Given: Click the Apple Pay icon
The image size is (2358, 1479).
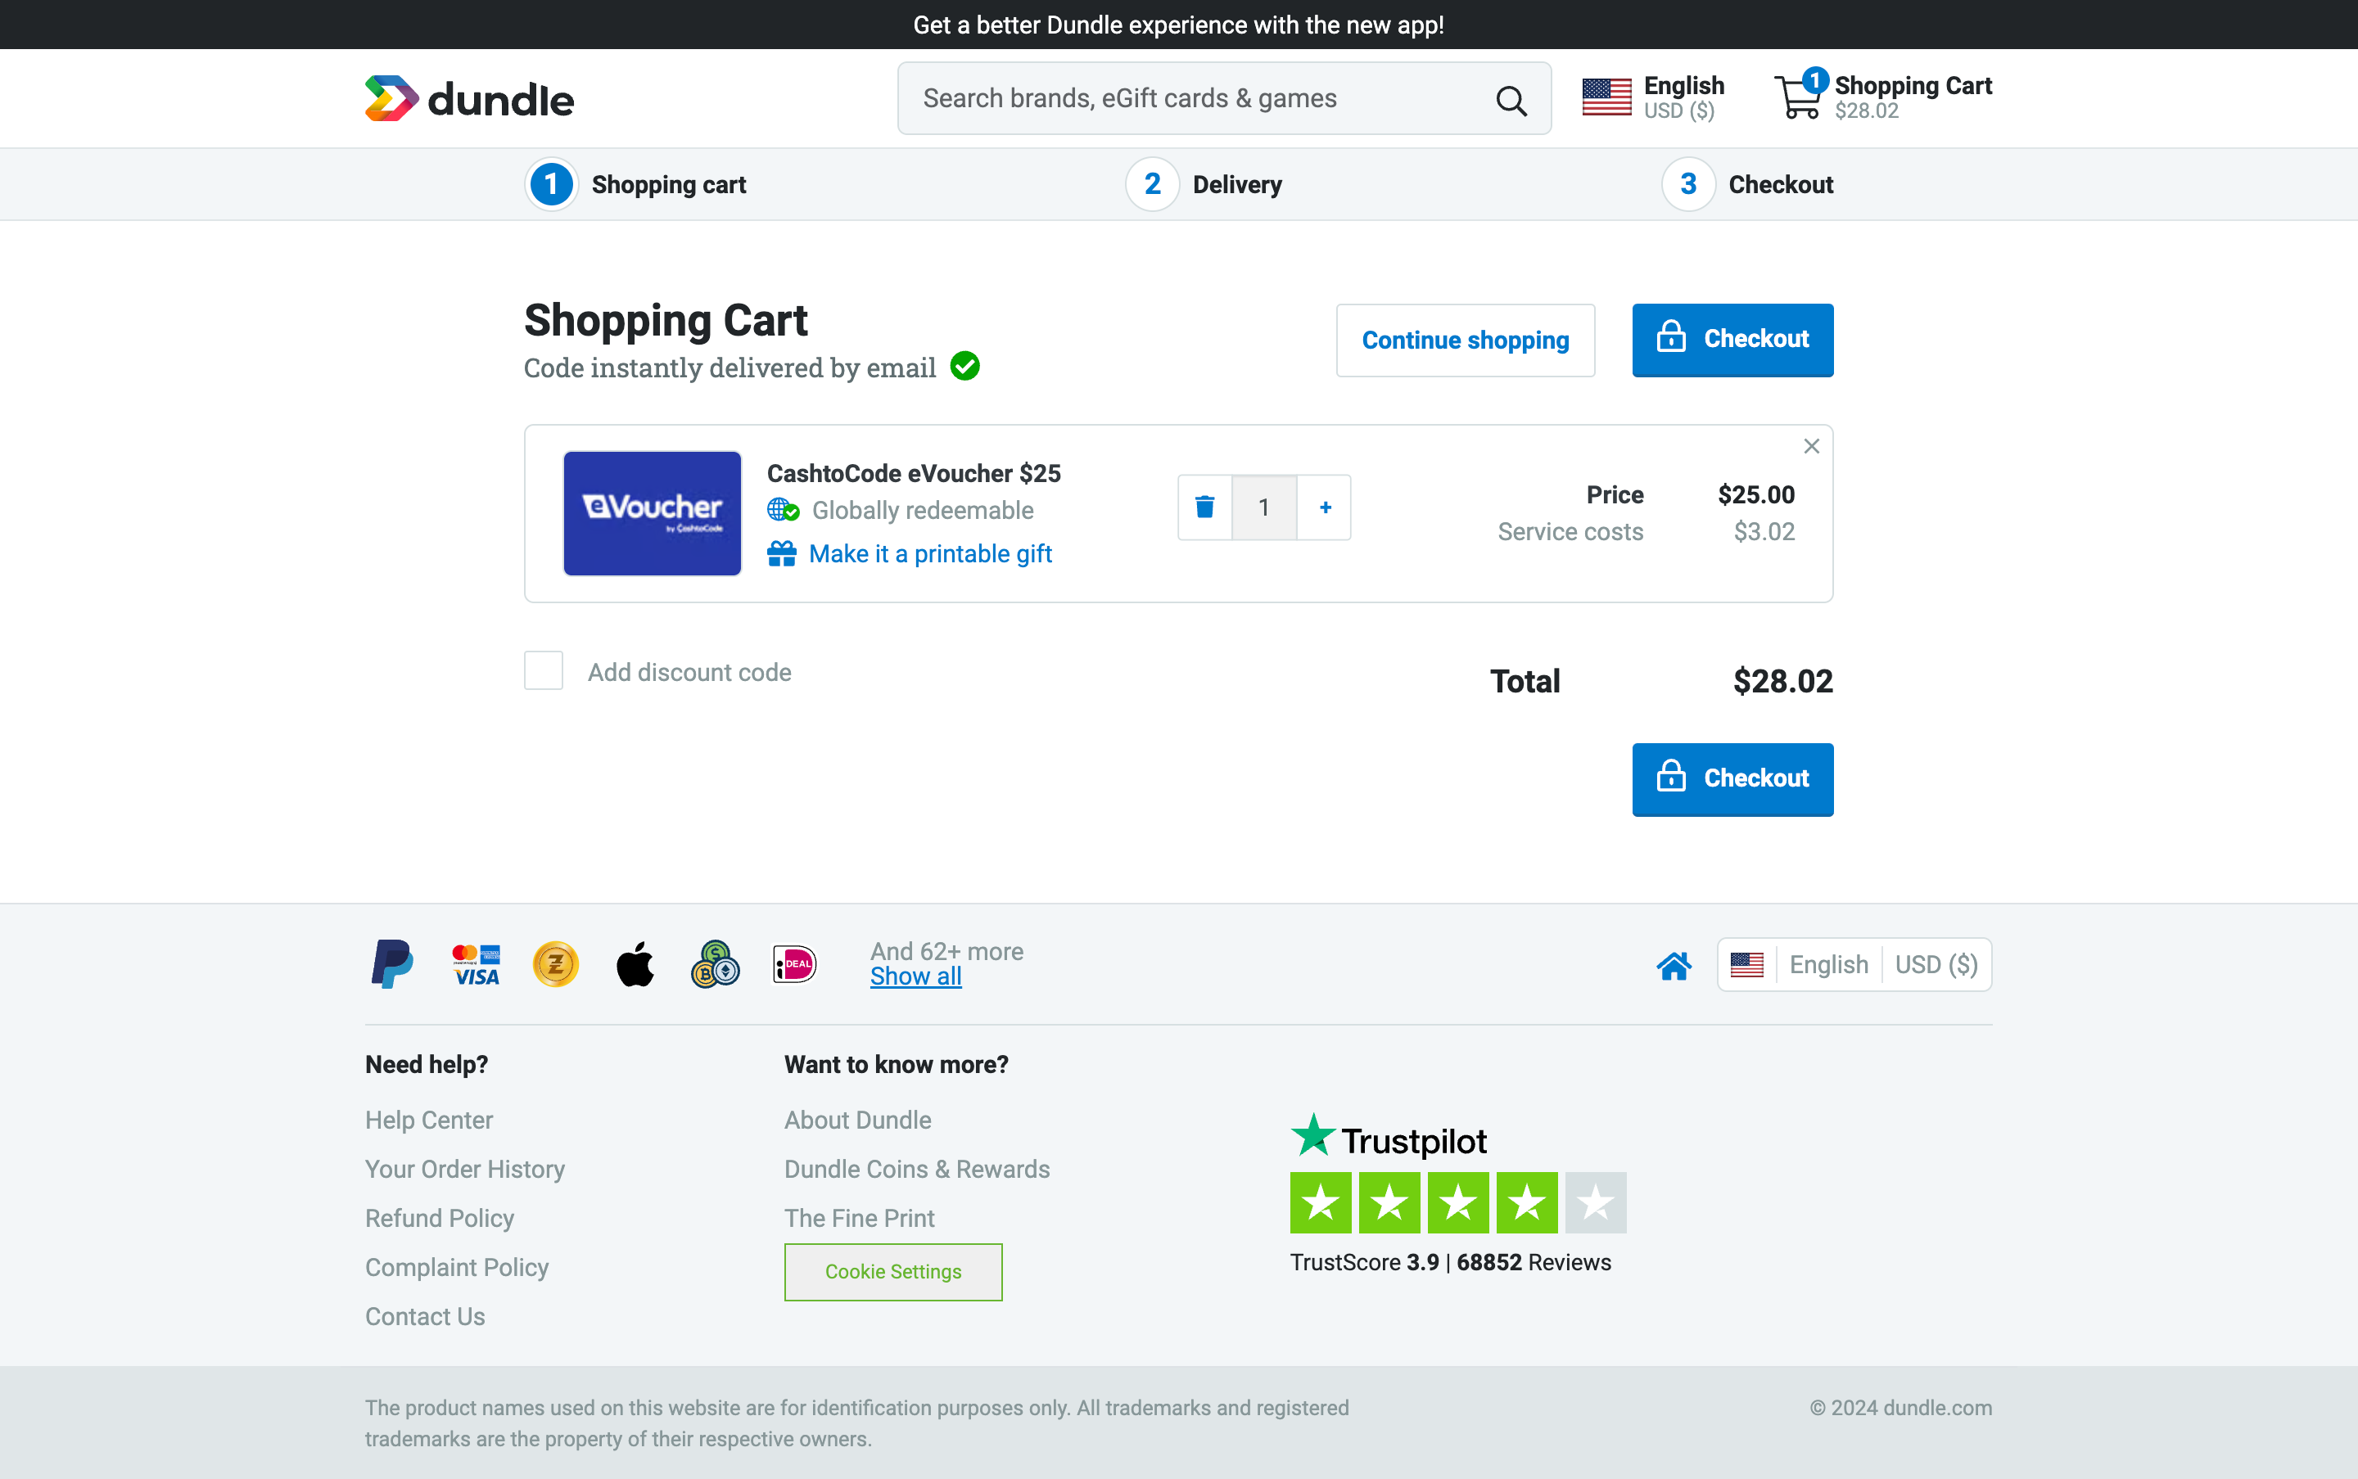Looking at the screenshot, I should 635,964.
